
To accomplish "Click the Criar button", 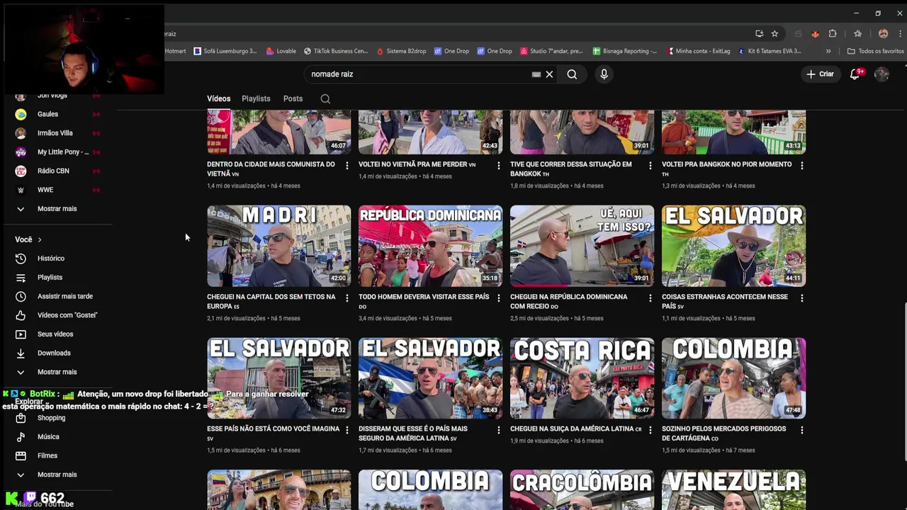I will (x=821, y=74).
